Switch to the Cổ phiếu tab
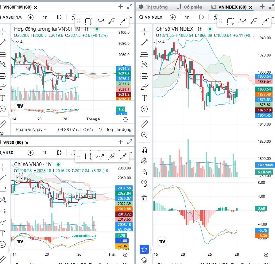This screenshot has width=275, height=264. click(189, 7)
